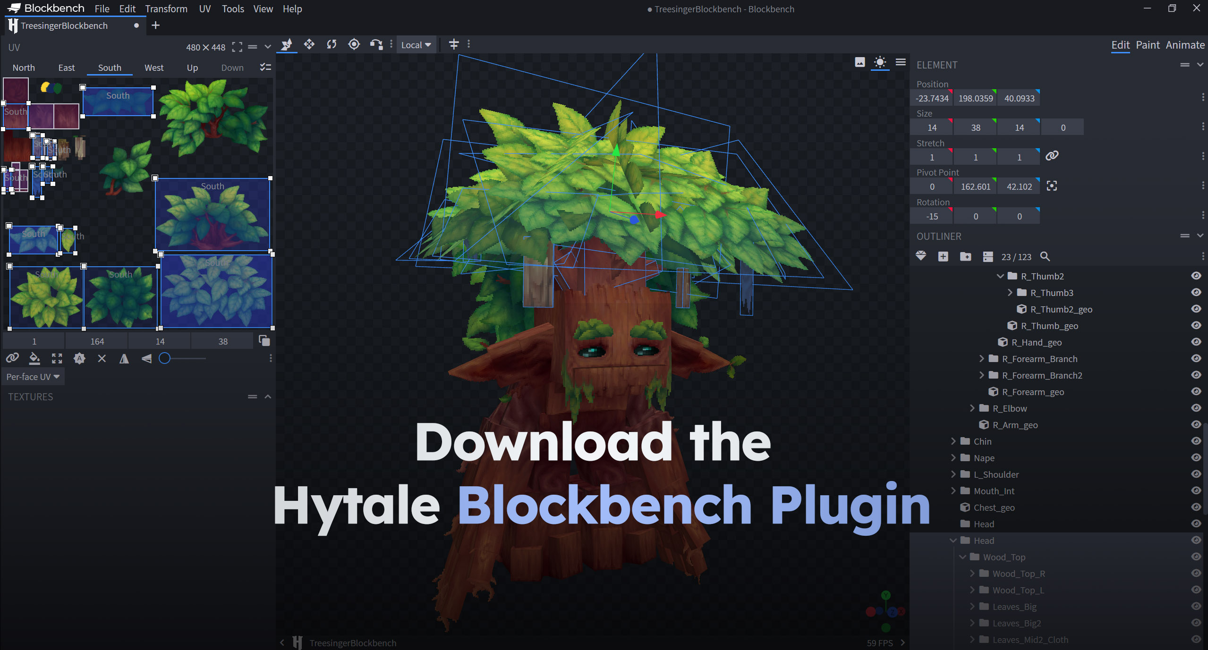
Task: Toggle visibility of Leaves_Big
Action: (x=1195, y=607)
